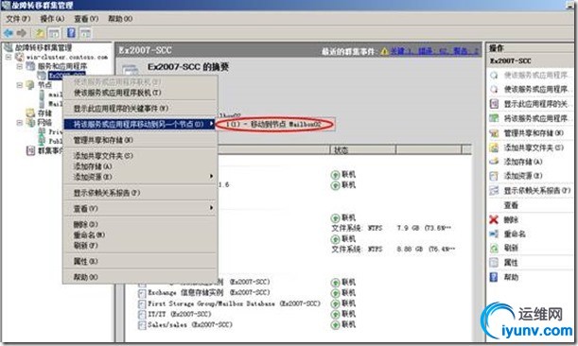This screenshot has width=578, height=346.
Task: Choose 管理共享和存储(M) in context menu
Action: pyautogui.click(x=140, y=140)
